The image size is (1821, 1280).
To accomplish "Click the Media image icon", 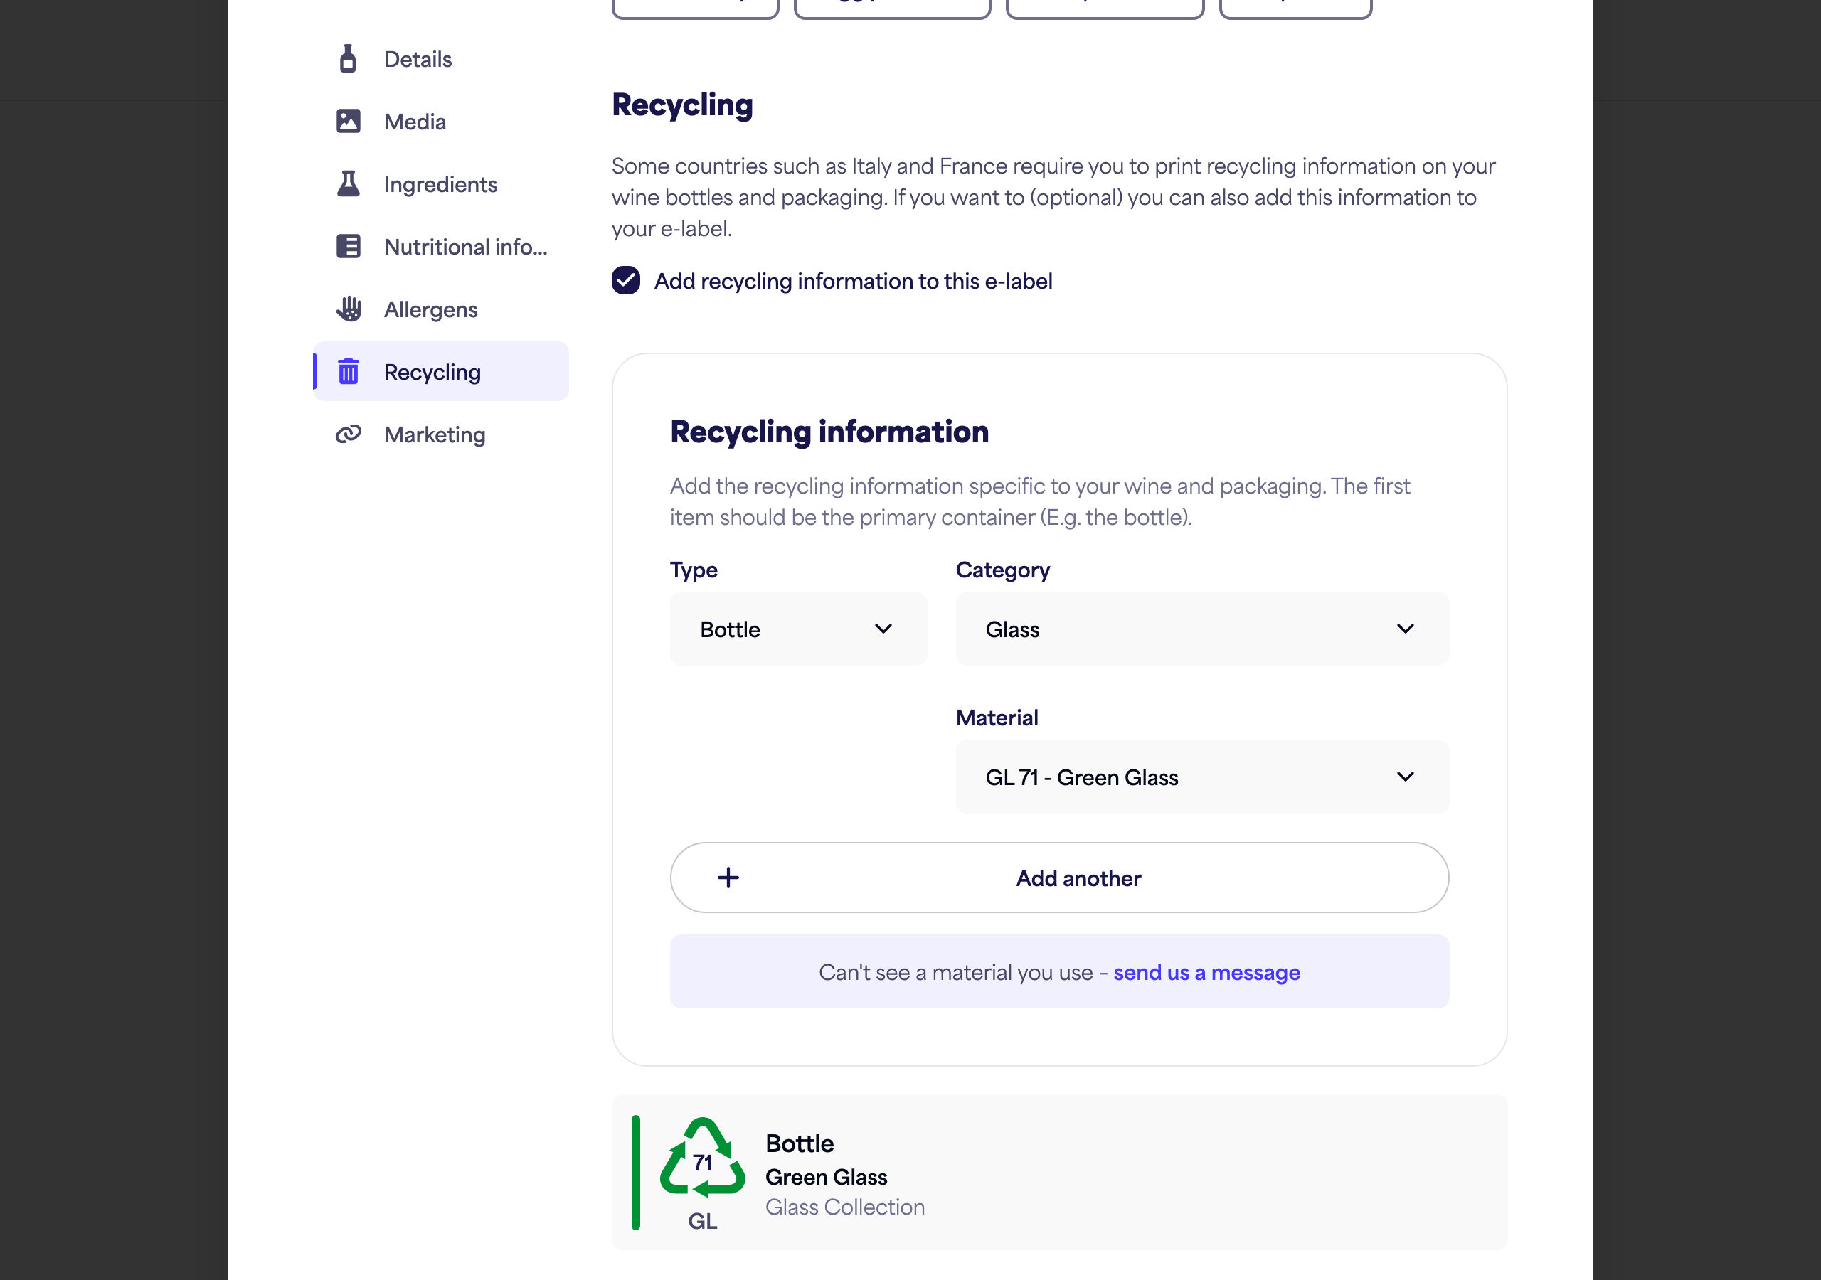I will (x=348, y=121).
